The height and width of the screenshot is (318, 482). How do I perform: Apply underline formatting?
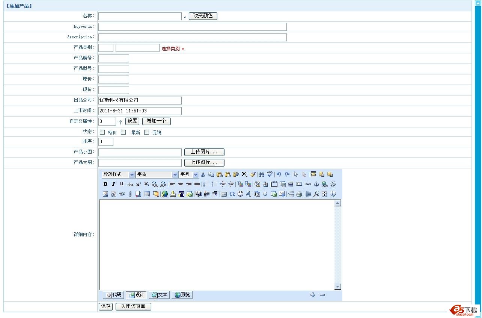click(121, 184)
